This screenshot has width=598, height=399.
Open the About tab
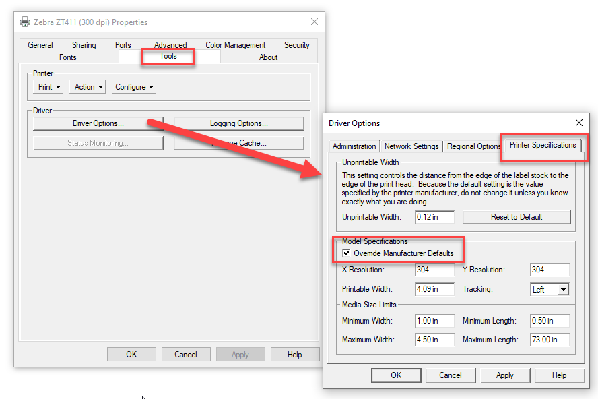point(269,57)
